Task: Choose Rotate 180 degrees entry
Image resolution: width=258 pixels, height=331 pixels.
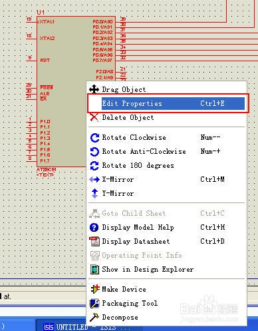Action: click(x=167, y=166)
